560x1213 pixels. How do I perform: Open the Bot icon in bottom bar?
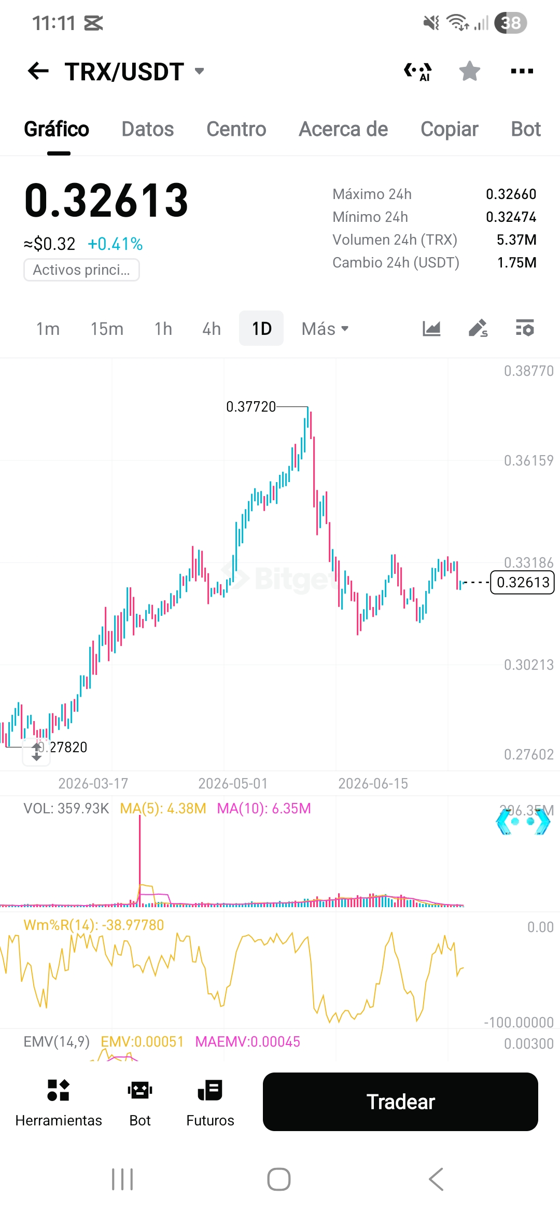coord(140,1090)
